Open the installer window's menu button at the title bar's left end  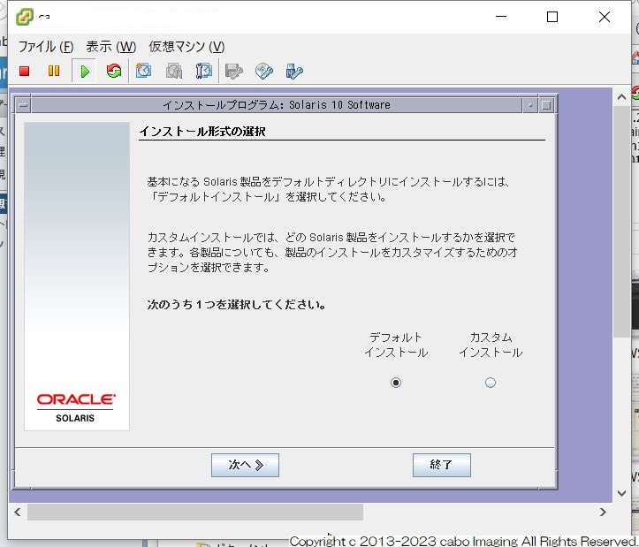[x=24, y=105]
